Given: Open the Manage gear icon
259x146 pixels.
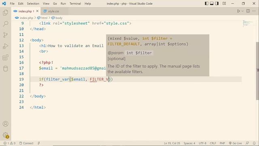Looking at the screenshot, I should click(x=5, y=135).
